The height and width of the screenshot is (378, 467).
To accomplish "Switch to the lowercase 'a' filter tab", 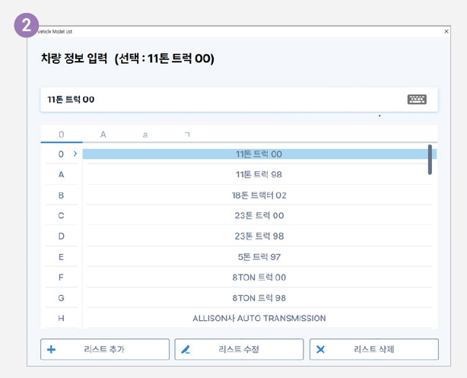I will [145, 135].
